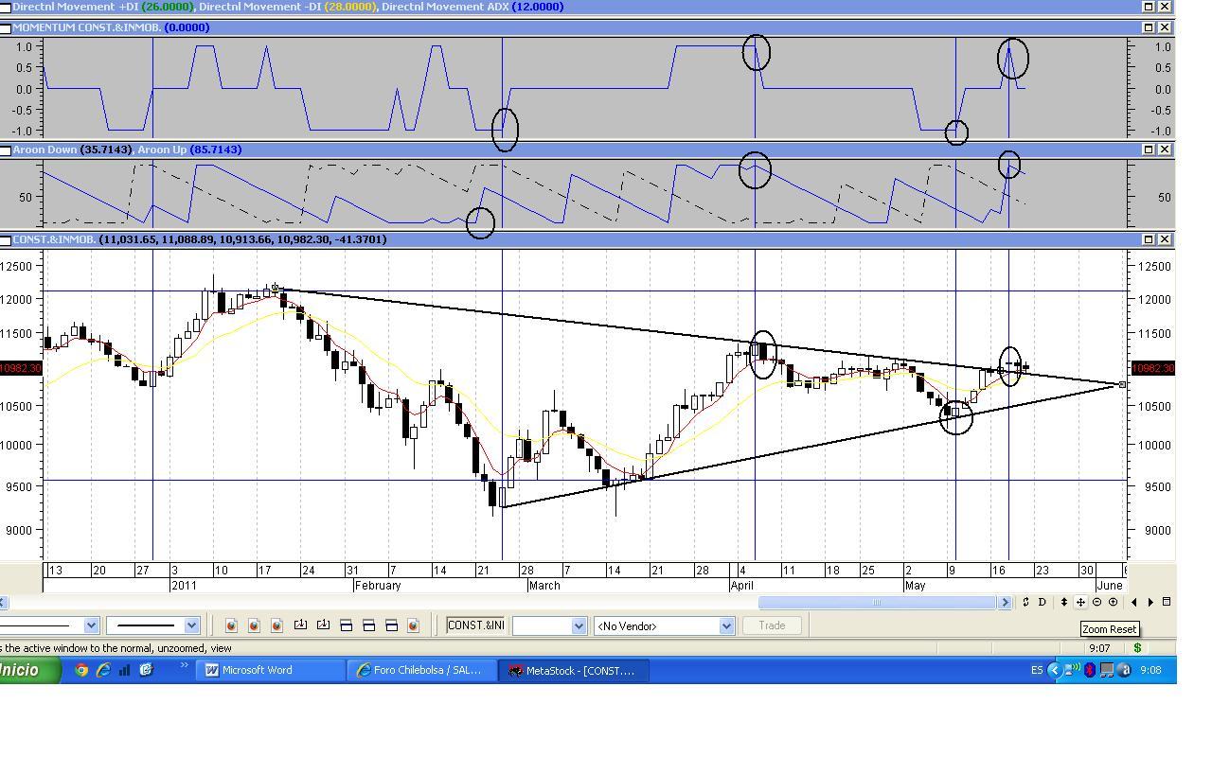Click the April label on date axis
The height and width of the screenshot is (757, 1212).
(742, 586)
